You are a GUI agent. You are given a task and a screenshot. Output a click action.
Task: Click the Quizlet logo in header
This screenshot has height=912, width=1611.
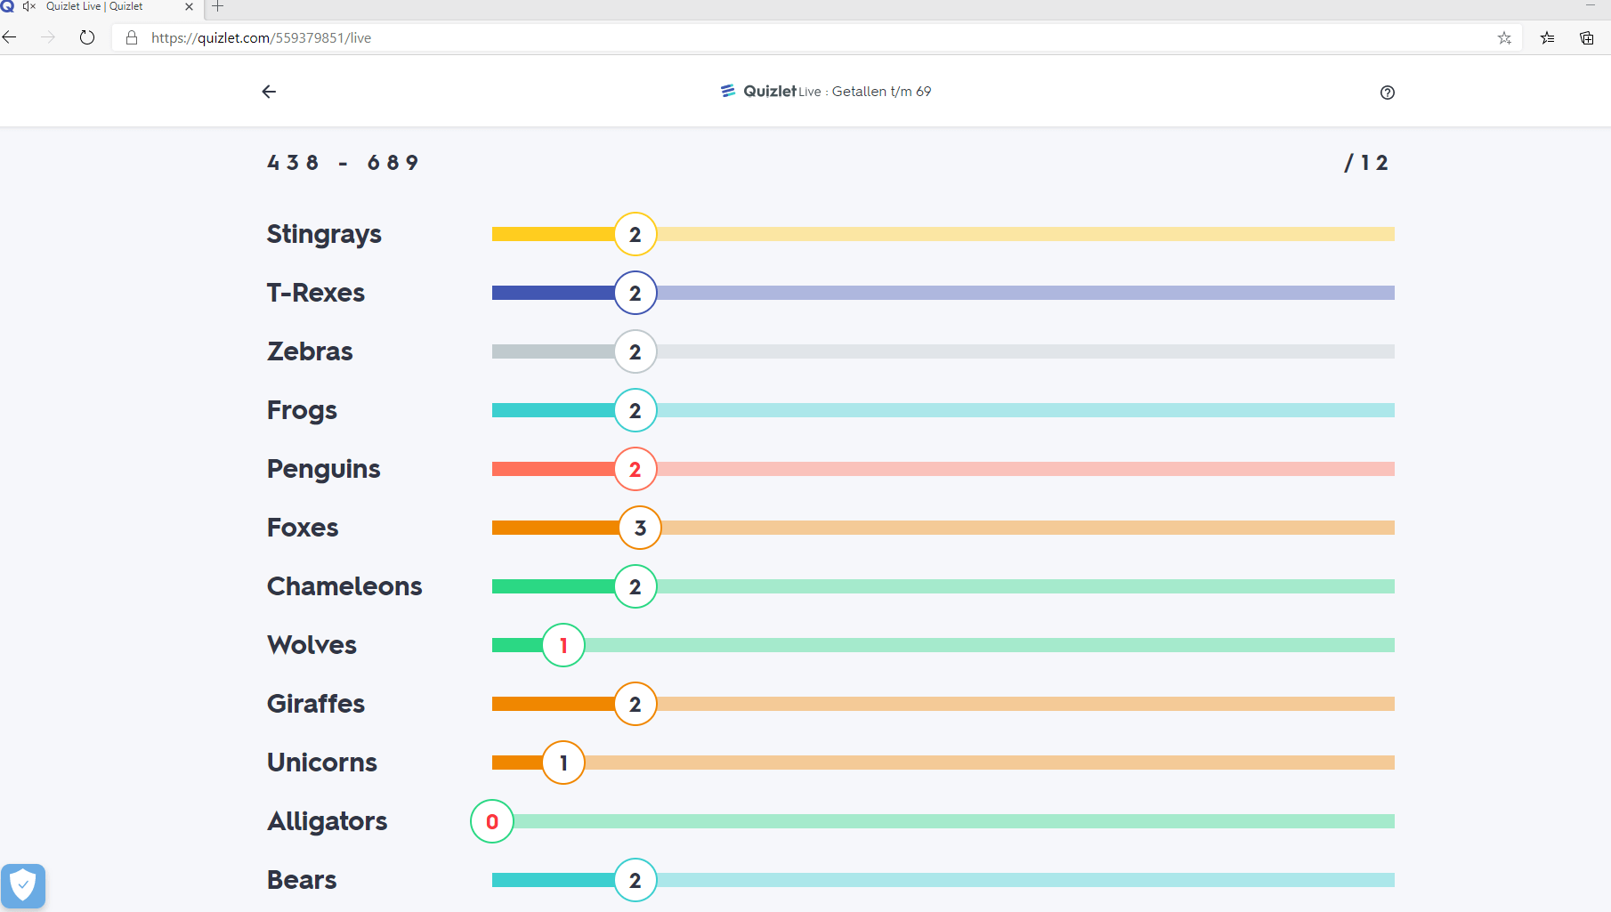coord(759,91)
